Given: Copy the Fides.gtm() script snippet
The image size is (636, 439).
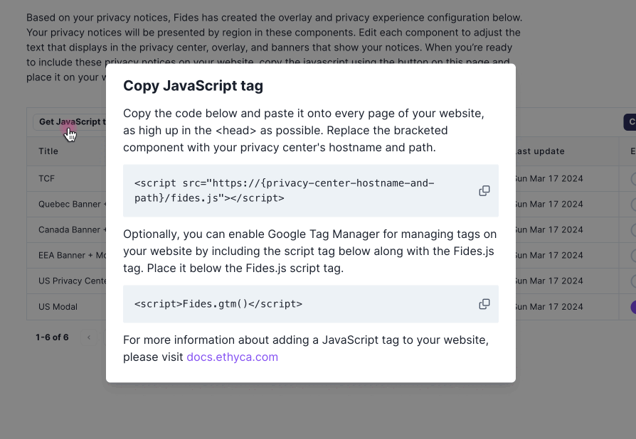Looking at the screenshot, I should pos(484,304).
